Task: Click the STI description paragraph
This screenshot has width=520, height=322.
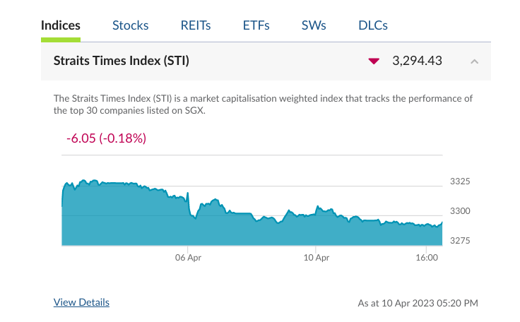Action: pos(263,105)
